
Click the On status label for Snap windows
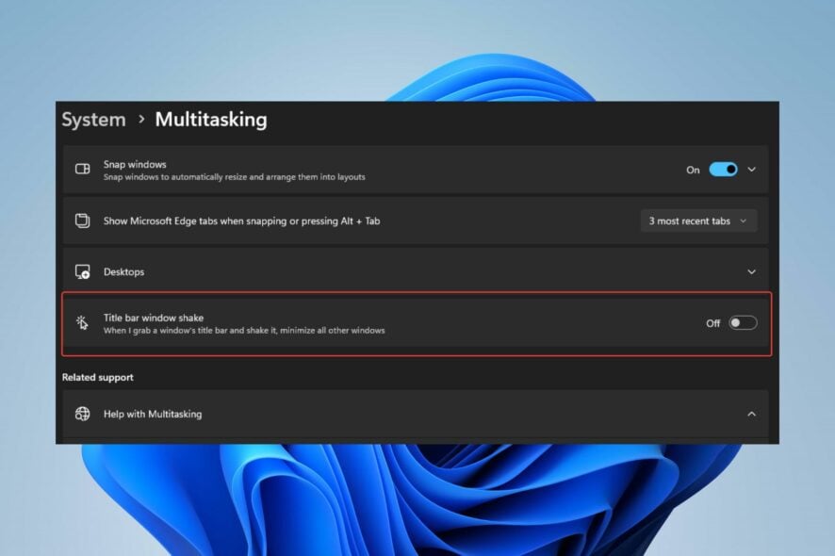tap(693, 170)
